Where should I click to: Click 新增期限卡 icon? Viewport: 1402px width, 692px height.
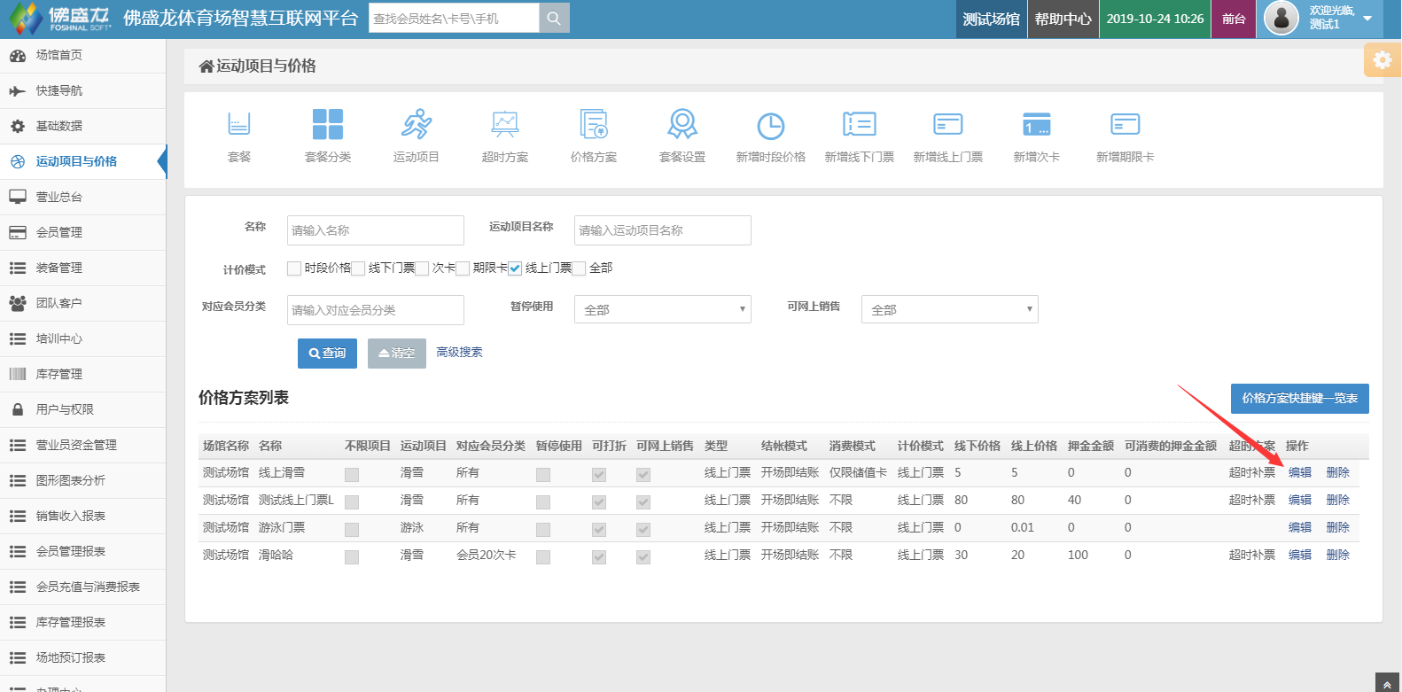click(1125, 124)
